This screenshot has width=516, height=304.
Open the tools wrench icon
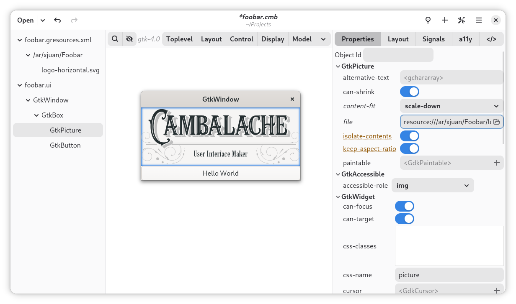tap(462, 20)
